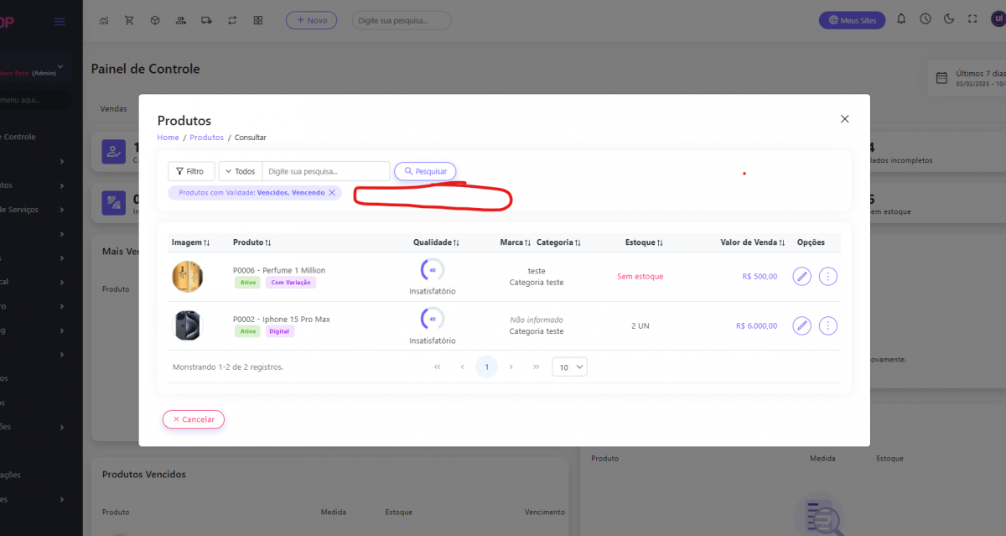Click the shopping cart icon in the top toolbar

click(x=129, y=20)
